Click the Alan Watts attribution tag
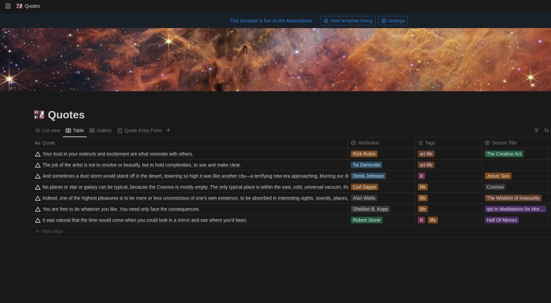Viewport: 551px width, 303px height. [x=364, y=198]
